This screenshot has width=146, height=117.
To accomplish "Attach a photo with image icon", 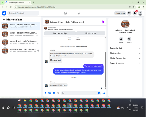I will (49, 93).
